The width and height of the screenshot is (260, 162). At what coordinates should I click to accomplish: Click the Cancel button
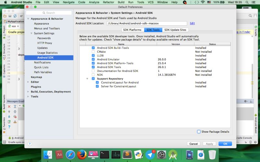(x=193, y=144)
